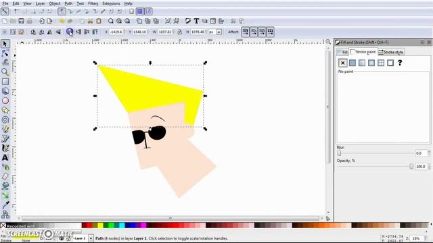Choose Unset paint question mark button
This screenshot has width=433, height=243.
(400, 63)
